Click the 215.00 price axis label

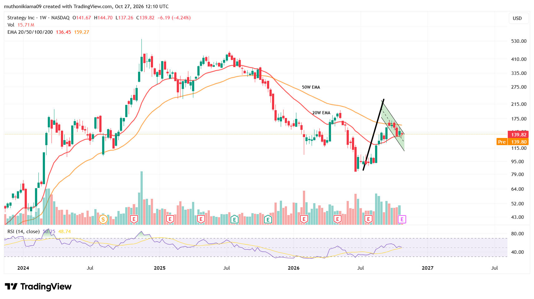pos(519,104)
